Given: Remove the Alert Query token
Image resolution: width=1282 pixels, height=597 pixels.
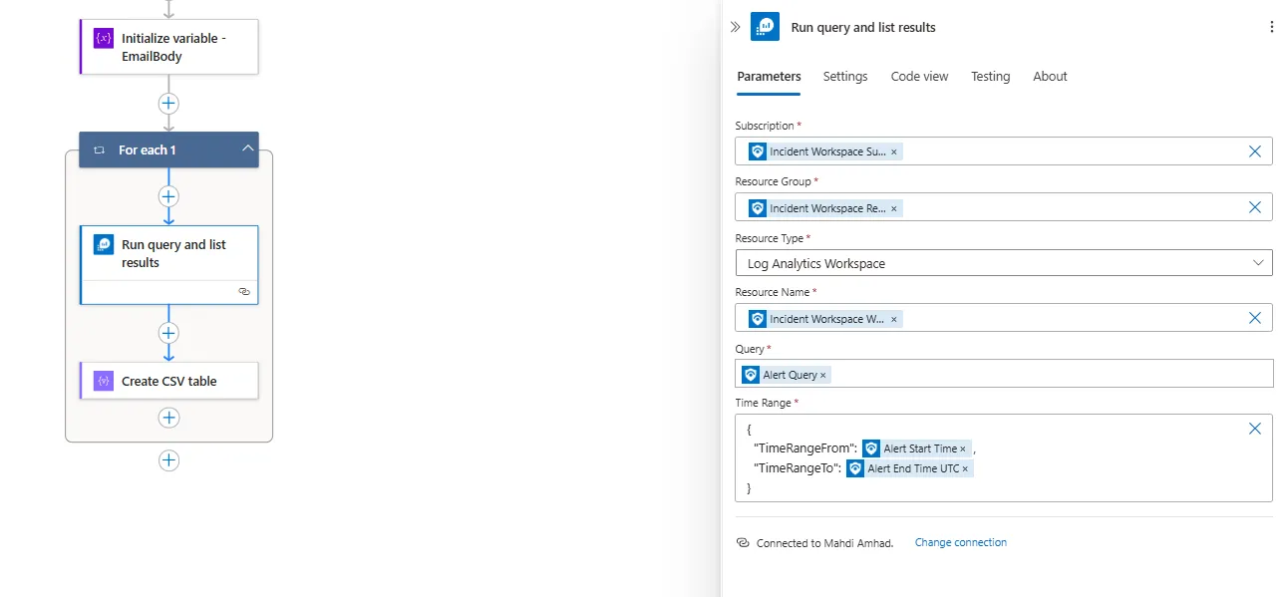Looking at the screenshot, I should tap(822, 375).
